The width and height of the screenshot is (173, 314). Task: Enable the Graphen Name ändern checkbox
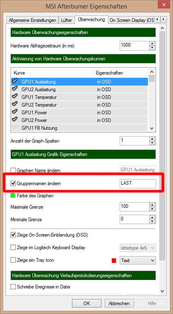tap(13, 171)
